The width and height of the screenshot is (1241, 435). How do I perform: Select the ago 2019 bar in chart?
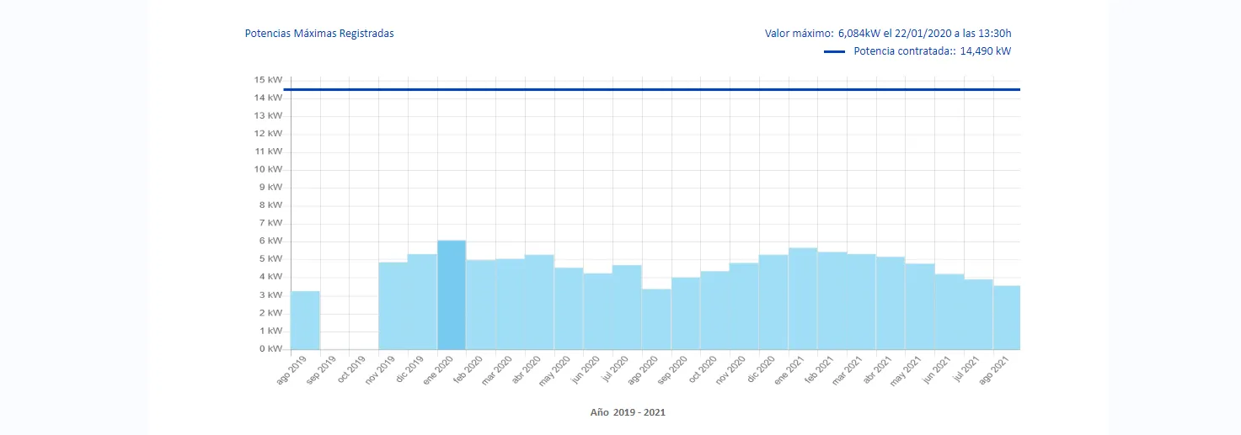pos(305,320)
